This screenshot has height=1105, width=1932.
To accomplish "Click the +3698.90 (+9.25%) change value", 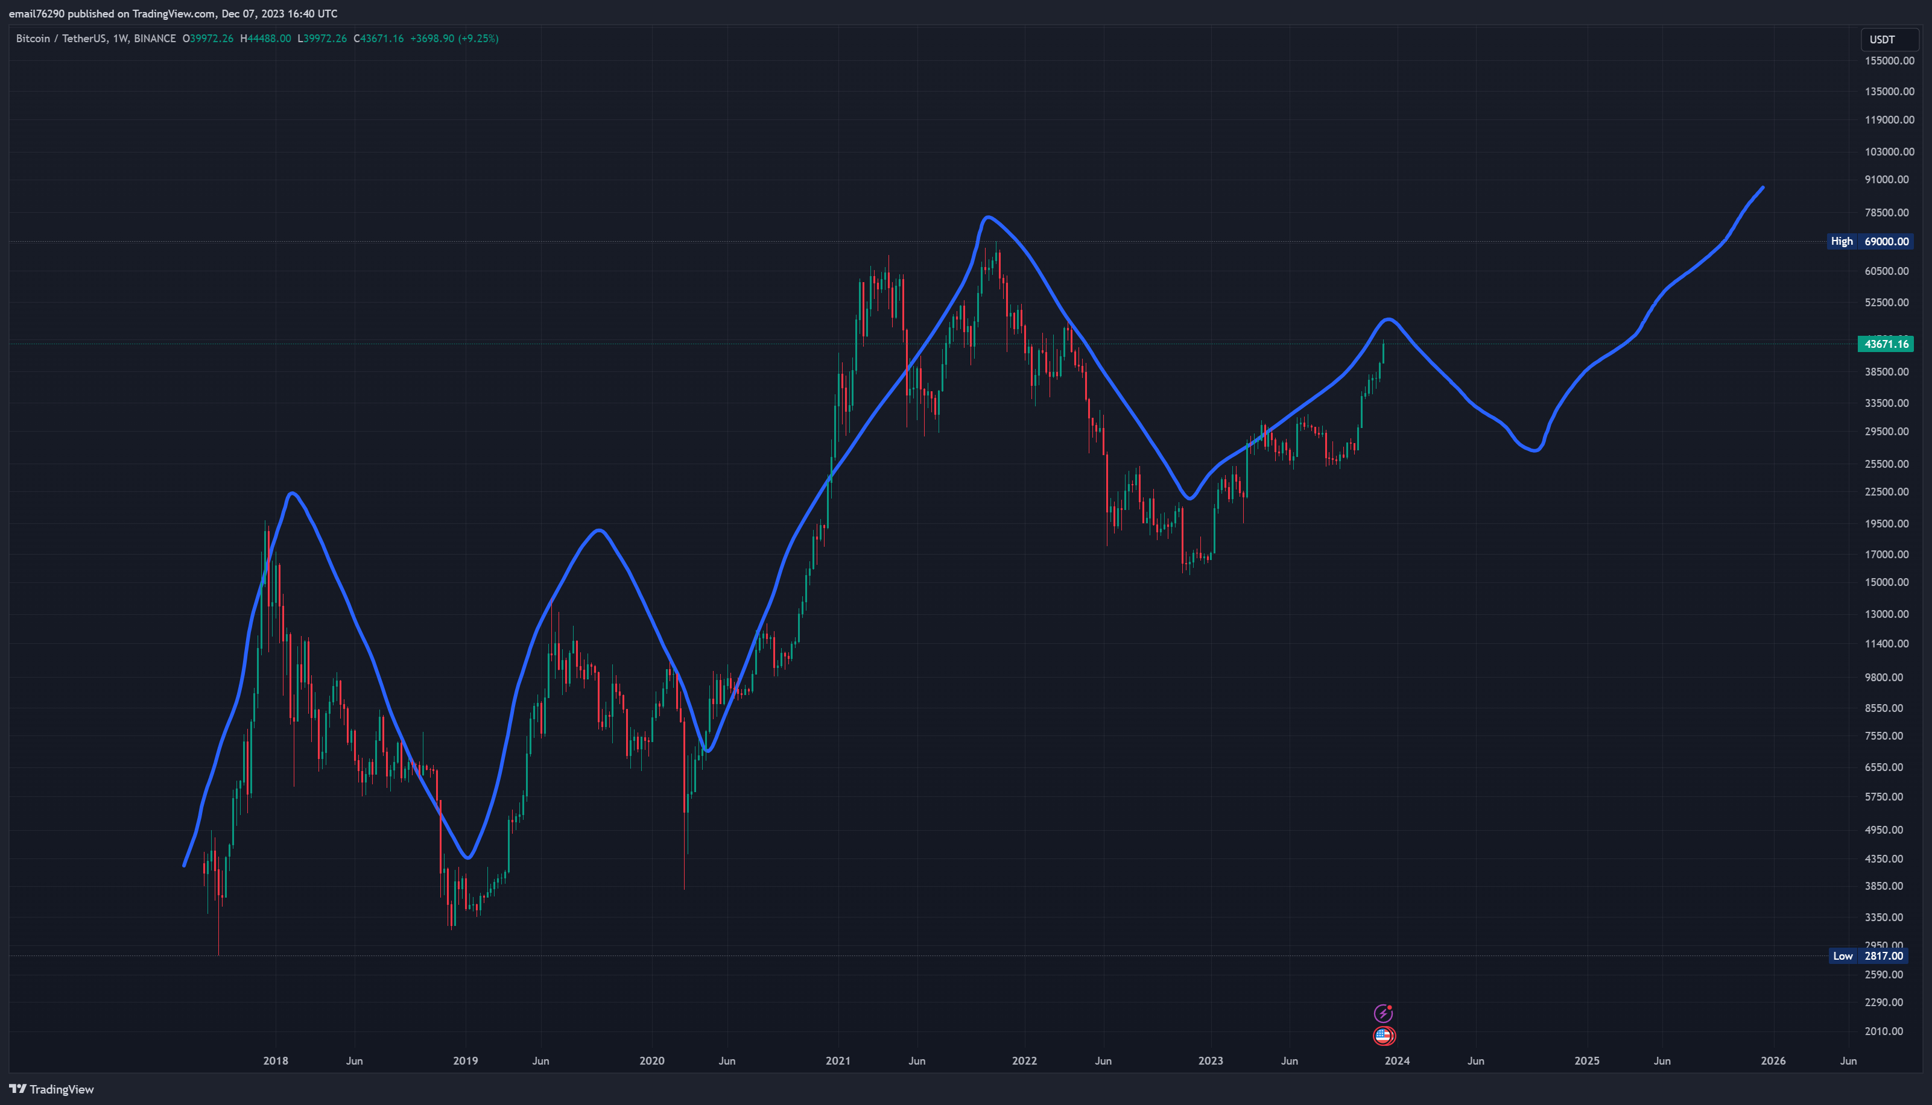I will tap(454, 39).
